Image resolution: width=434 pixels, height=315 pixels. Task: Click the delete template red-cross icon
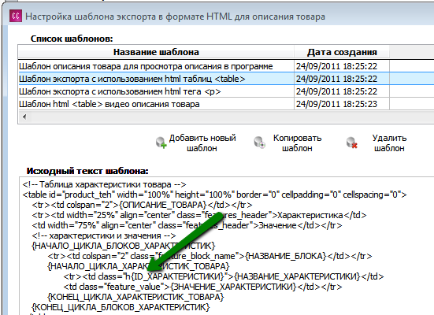352,143
